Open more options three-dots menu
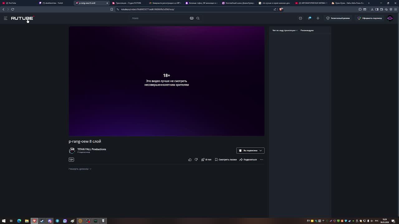Image resolution: width=399 pixels, height=224 pixels. 262,160
